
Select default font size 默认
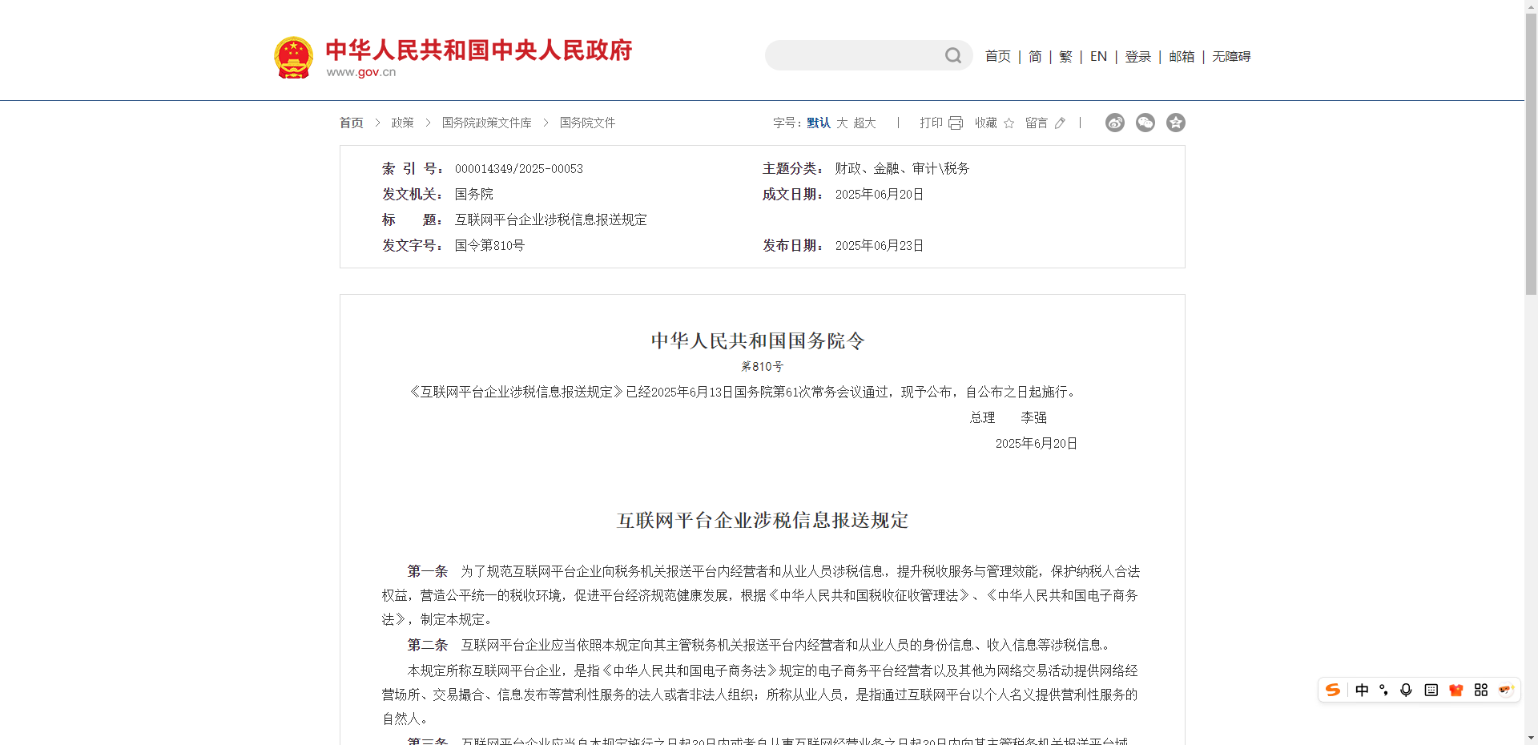(x=818, y=123)
